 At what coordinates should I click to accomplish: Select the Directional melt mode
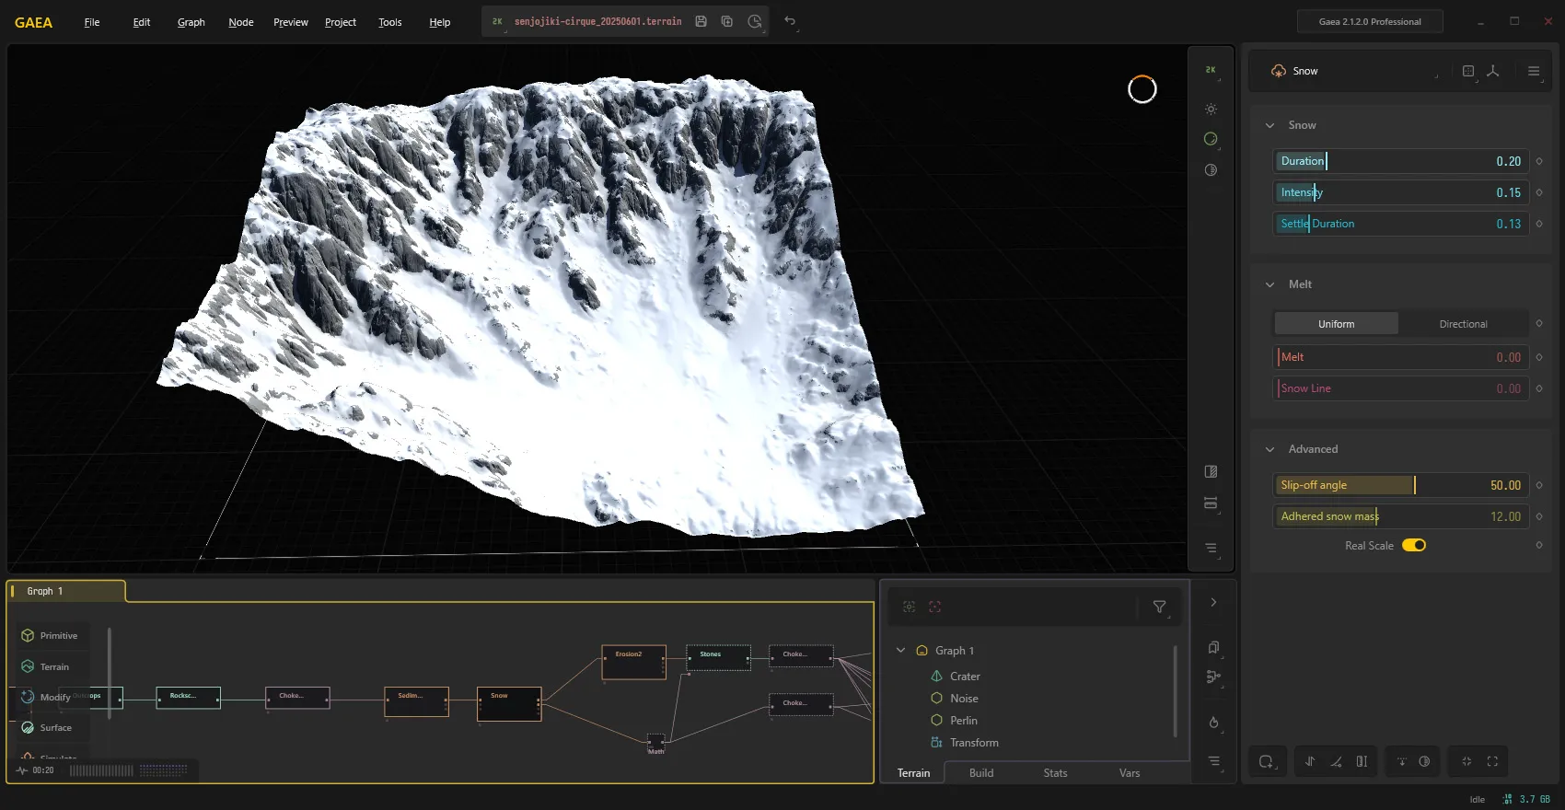point(1463,324)
